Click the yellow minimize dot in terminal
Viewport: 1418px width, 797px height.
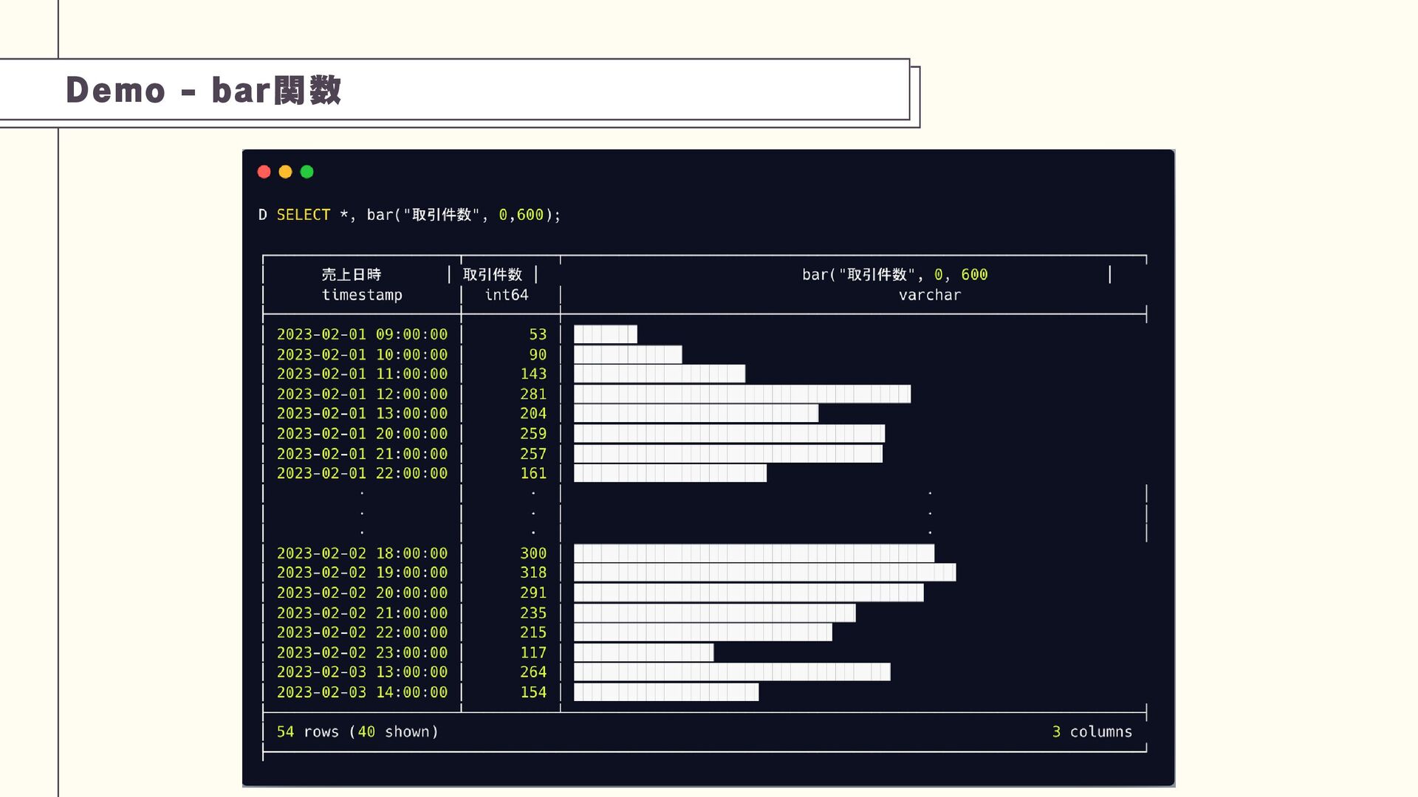(x=285, y=172)
